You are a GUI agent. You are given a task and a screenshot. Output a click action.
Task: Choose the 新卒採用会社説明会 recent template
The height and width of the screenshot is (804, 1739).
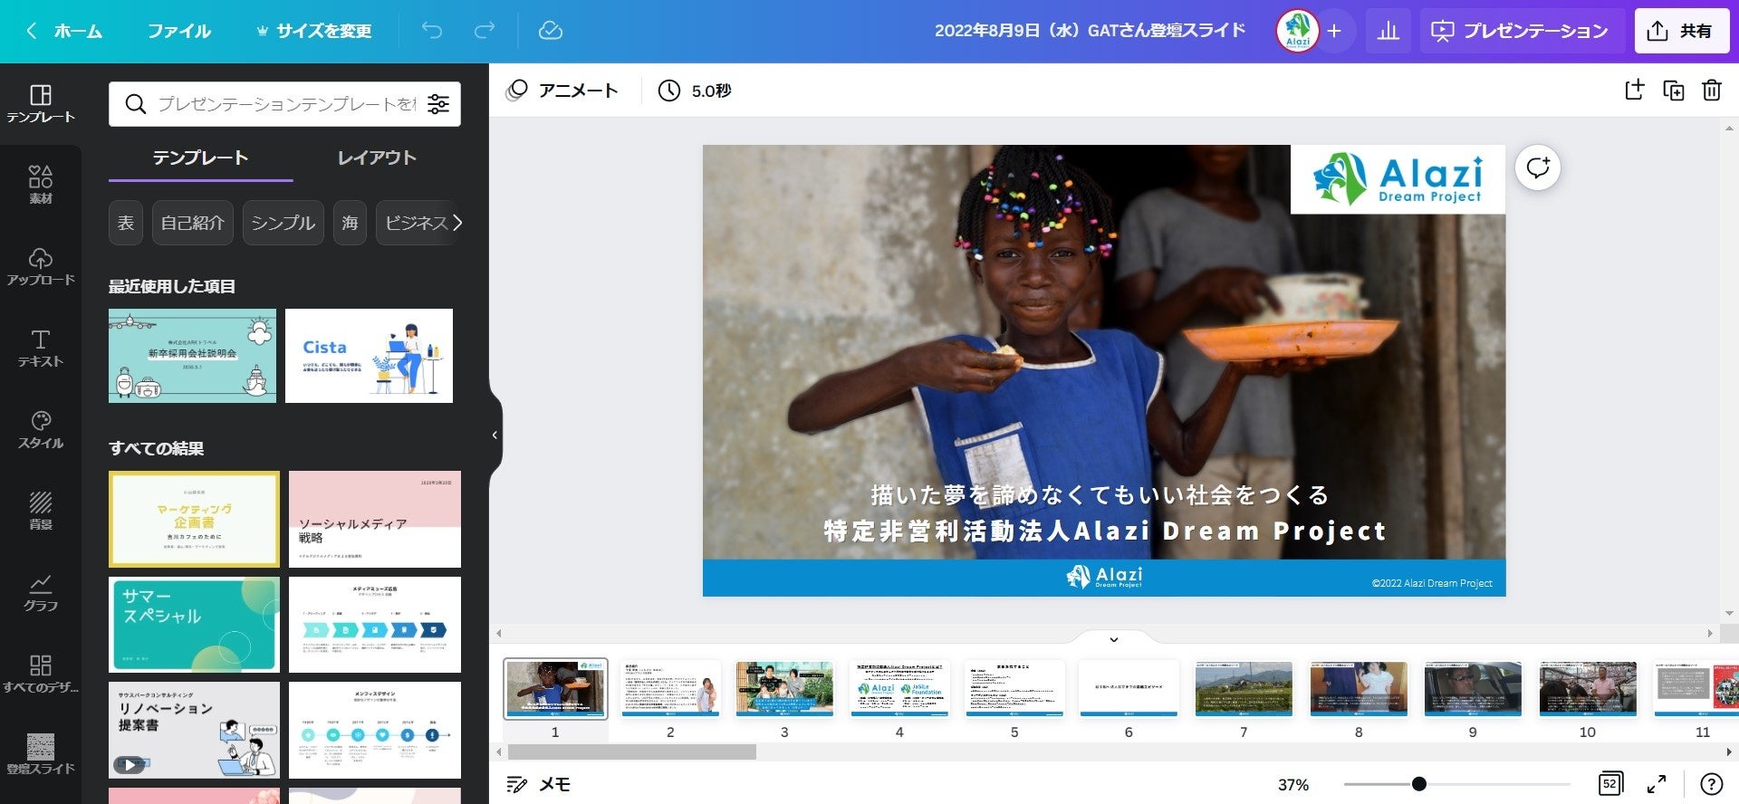192,356
